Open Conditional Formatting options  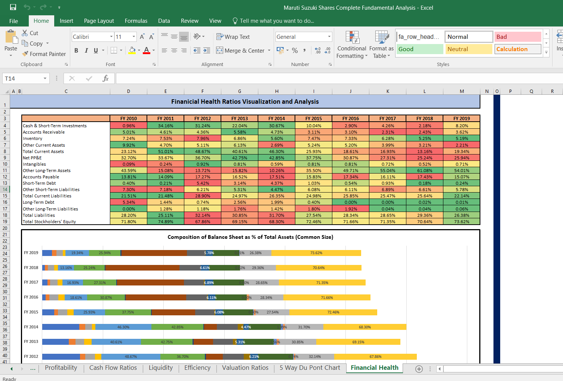pos(352,45)
